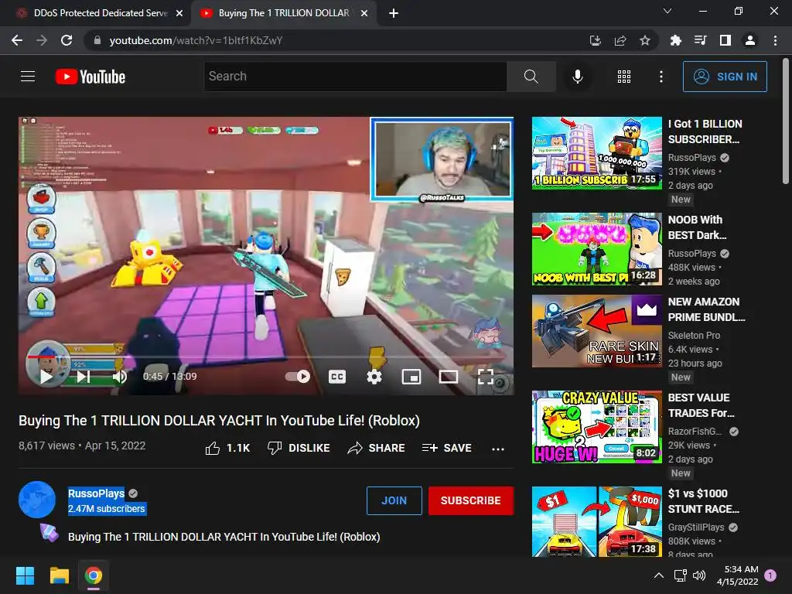Open the RussoPlays channel avatar

[x=37, y=500]
